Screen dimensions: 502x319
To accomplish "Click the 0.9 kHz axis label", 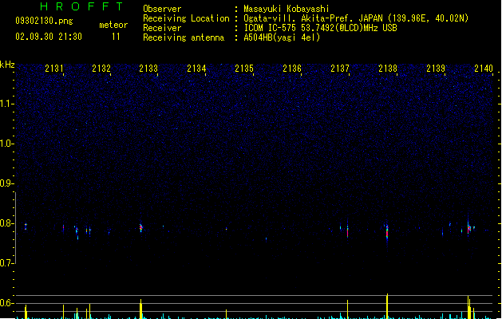I will (x=6, y=183).
